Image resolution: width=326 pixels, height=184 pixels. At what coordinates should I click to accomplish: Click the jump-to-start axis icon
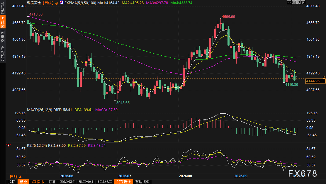(x=294, y=3)
